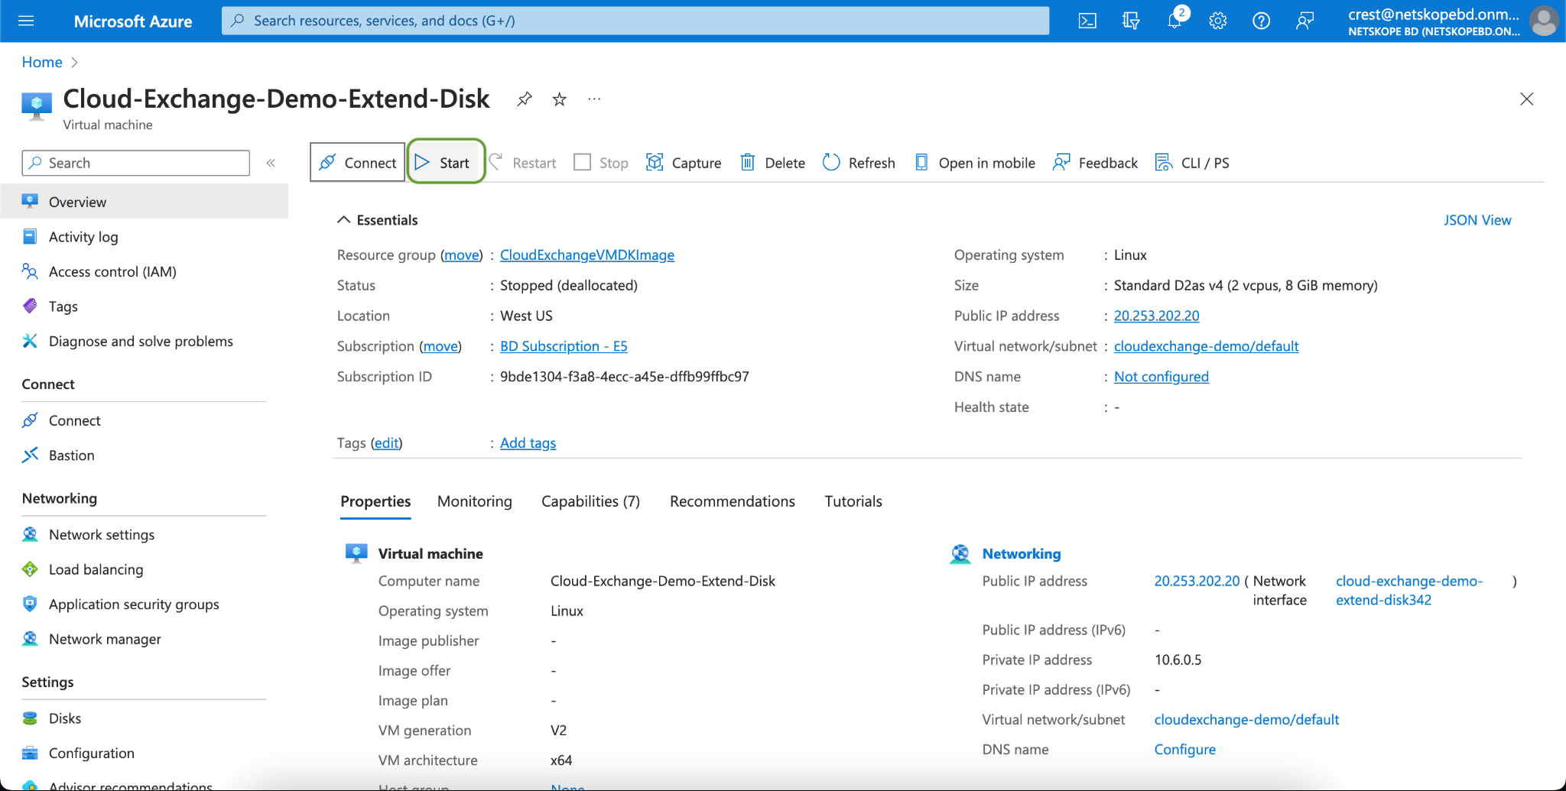The height and width of the screenshot is (791, 1566).
Task: Switch to the Recommendations tab
Action: pyautogui.click(x=733, y=501)
